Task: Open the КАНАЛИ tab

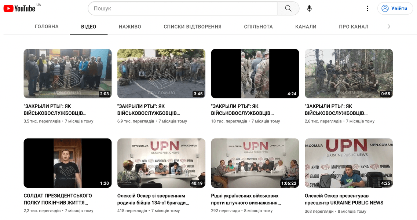Action: tap(306, 27)
